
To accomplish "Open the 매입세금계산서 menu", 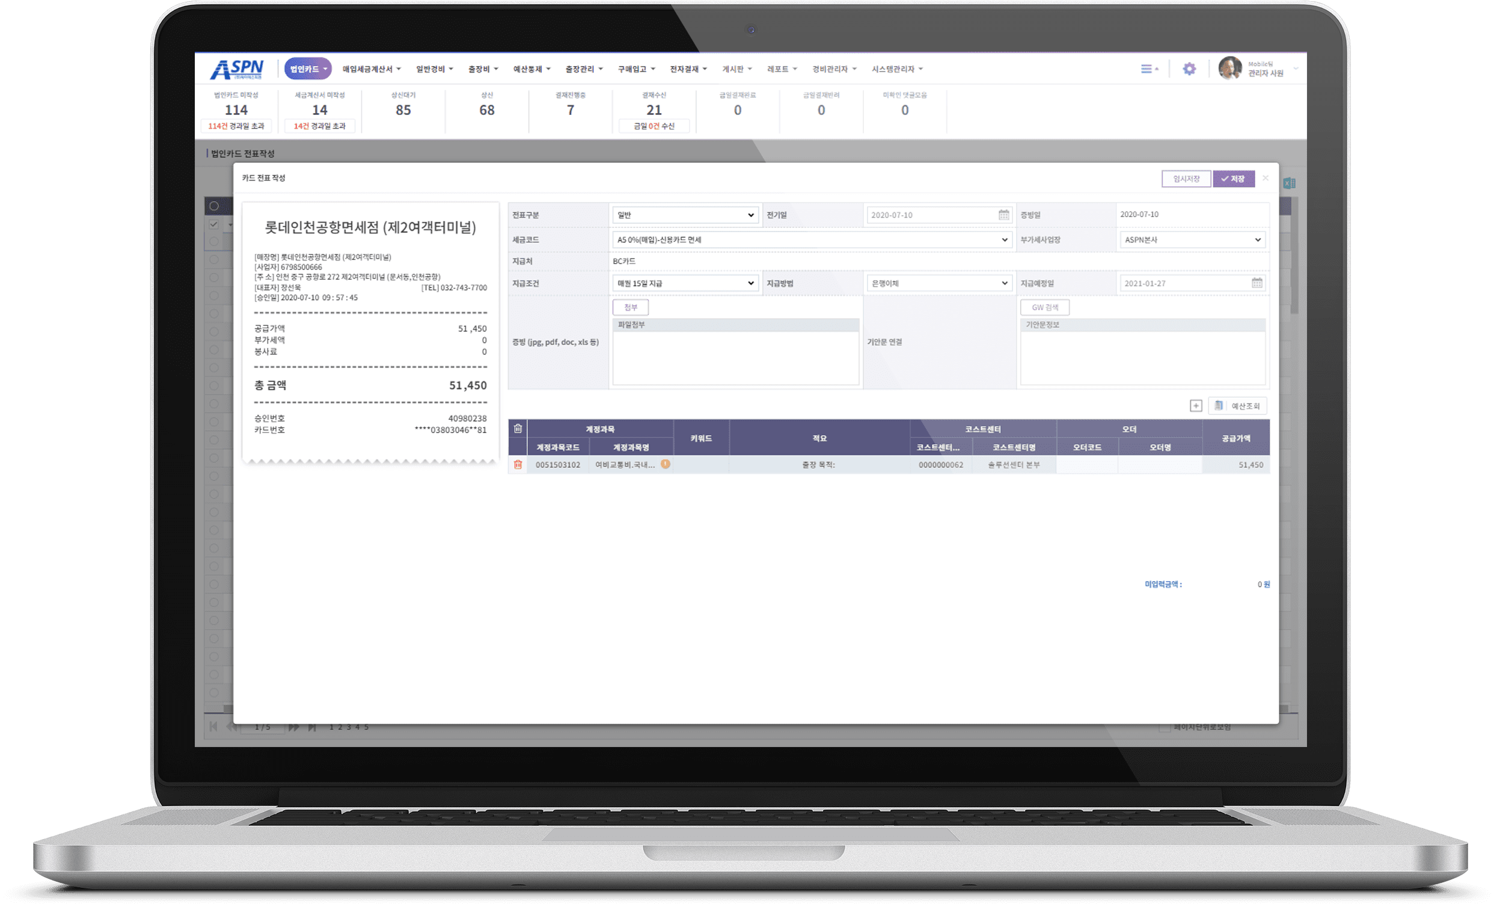I will (x=372, y=69).
